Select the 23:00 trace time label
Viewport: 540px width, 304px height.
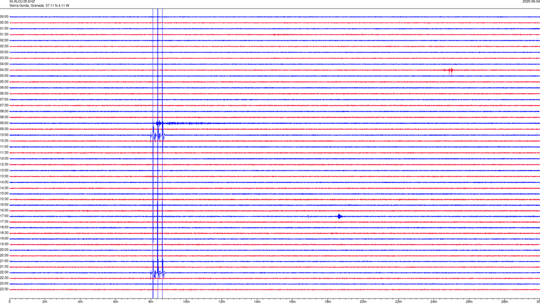coord(4,284)
